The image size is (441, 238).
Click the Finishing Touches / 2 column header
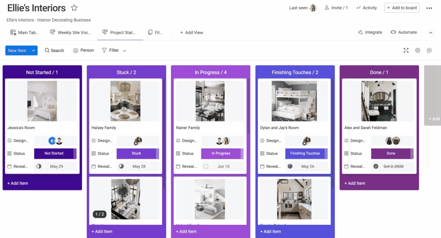point(295,72)
